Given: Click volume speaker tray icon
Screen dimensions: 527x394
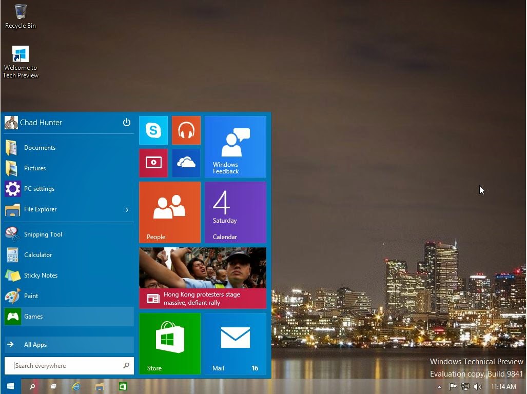Looking at the screenshot, I should [x=477, y=387].
